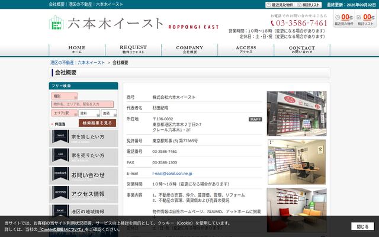
Task: Click the checkbox icon for 検討リスト count
Action: (x=359, y=17)
